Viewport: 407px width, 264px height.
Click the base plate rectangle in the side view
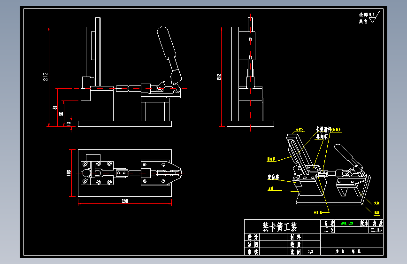tap(250, 124)
